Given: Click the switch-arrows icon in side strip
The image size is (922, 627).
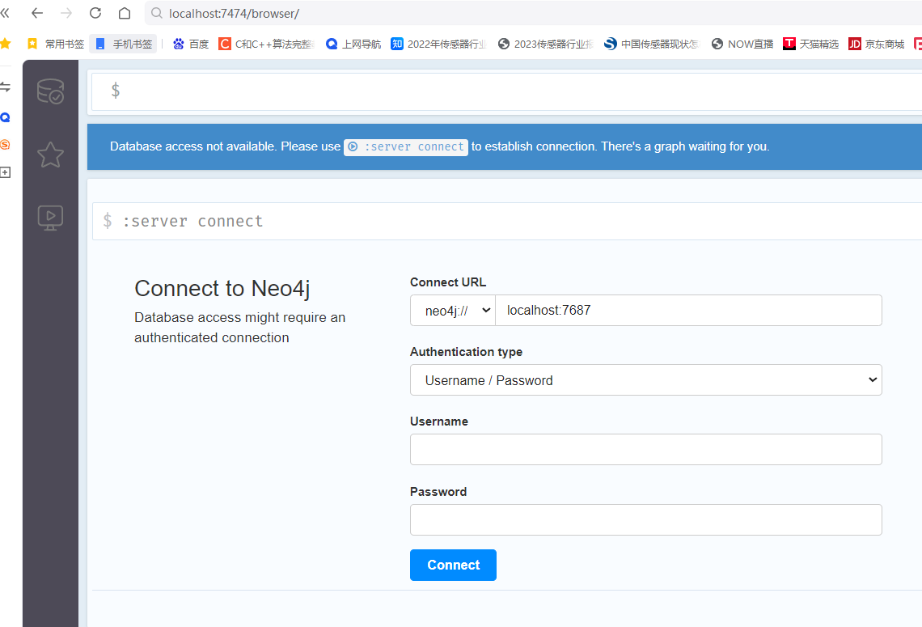Looking at the screenshot, I should pos(6,87).
